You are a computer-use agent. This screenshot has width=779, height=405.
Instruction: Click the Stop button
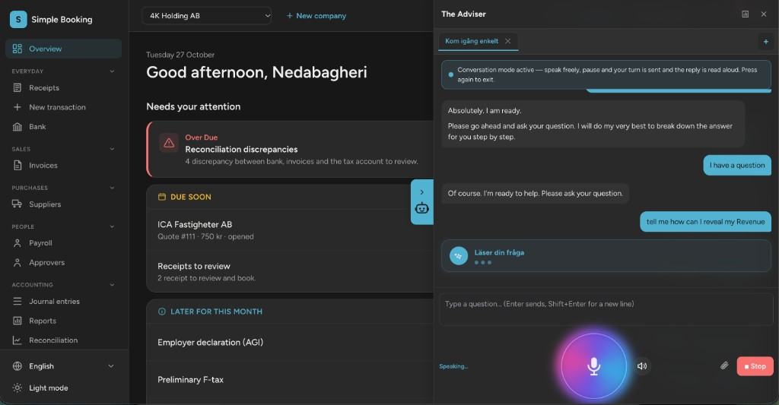pos(755,366)
